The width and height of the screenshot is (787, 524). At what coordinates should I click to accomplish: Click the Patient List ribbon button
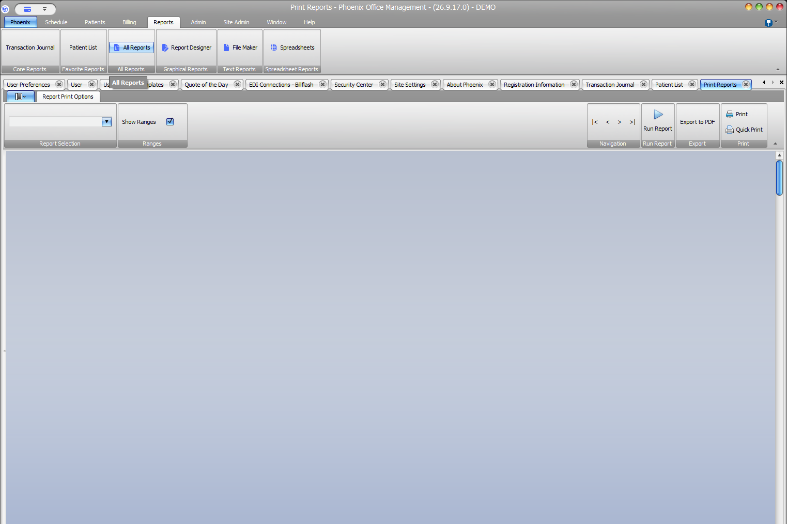[83, 47]
